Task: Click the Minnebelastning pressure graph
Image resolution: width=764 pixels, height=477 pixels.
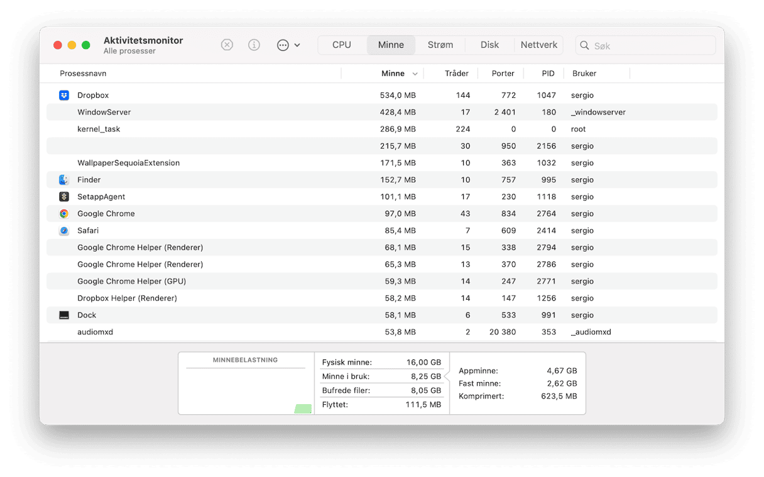Action: click(246, 383)
